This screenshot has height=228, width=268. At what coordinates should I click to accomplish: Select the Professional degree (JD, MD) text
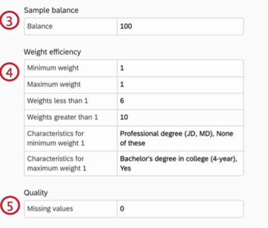[x=167, y=134]
